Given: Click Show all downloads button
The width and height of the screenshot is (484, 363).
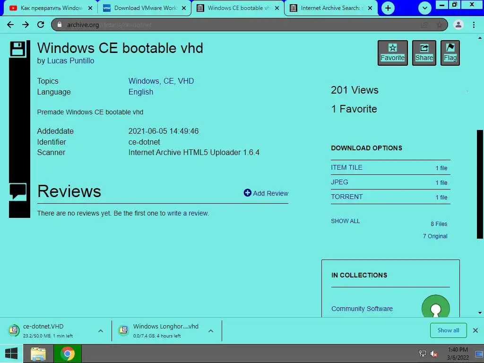Looking at the screenshot, I should (x=448, y=330).
